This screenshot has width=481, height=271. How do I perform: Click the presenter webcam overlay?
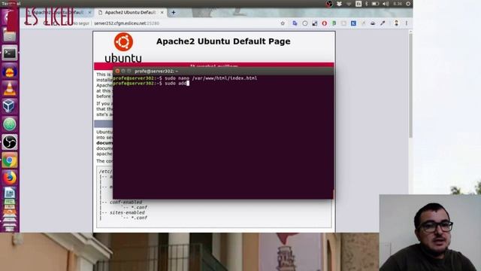coord(430,233)
